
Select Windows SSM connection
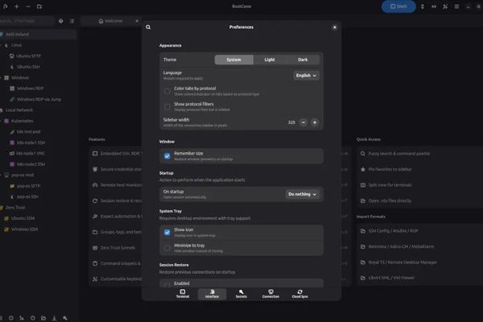click(x=24, y=229)
